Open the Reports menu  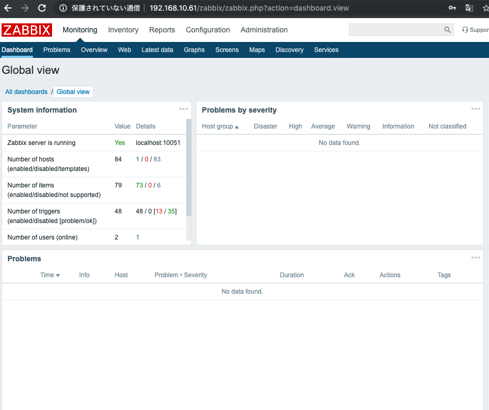pos(162,30)
